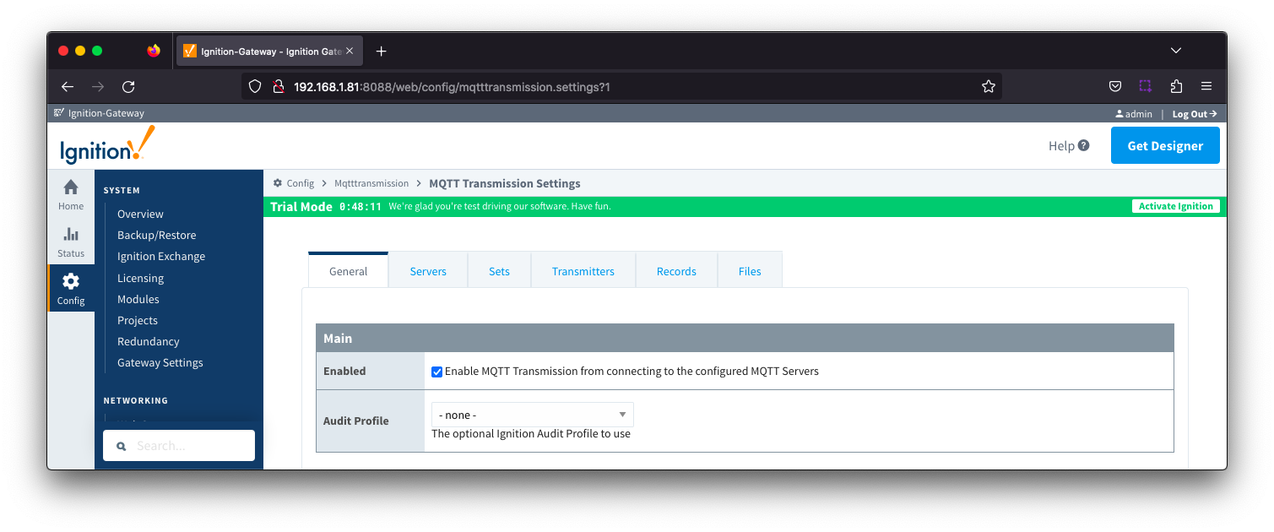Click the Trial Mode countdown timer
1274x532 pixels.
pyautogui.click(x=361, y=206)
